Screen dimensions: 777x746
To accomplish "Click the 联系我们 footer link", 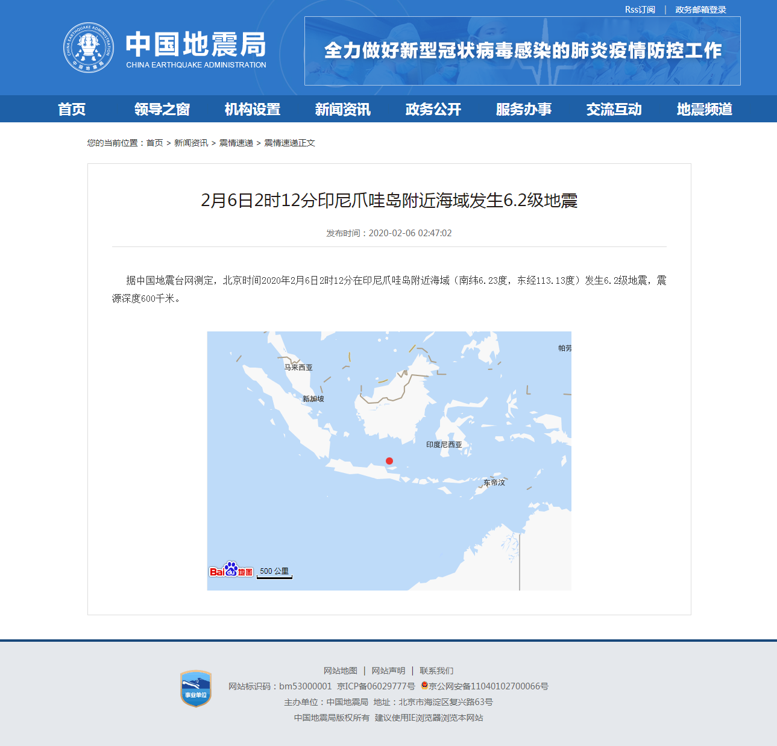I will [x=436, y=671].
